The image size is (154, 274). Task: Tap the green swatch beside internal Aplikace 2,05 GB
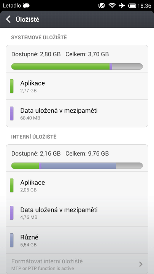(12, 185)
